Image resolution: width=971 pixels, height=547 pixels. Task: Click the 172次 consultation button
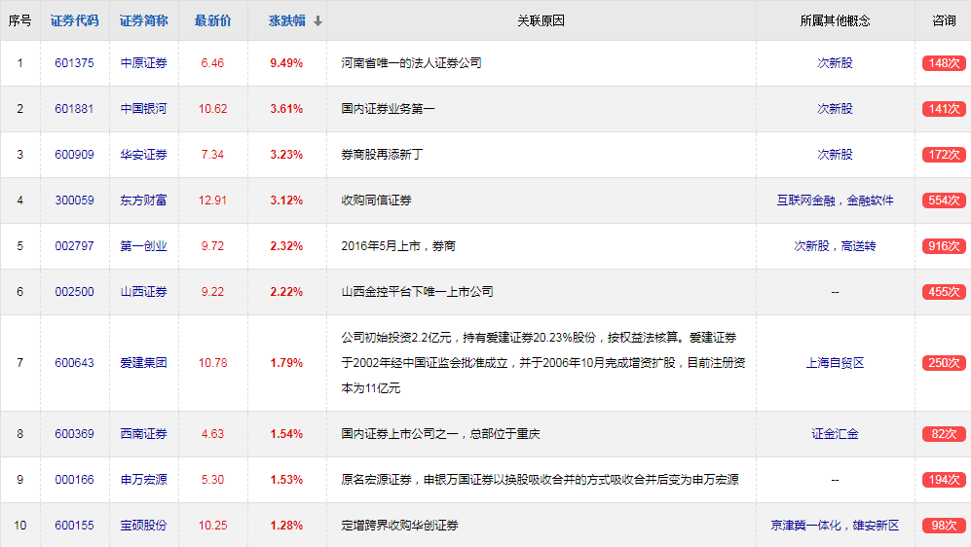tap(944, 155)
